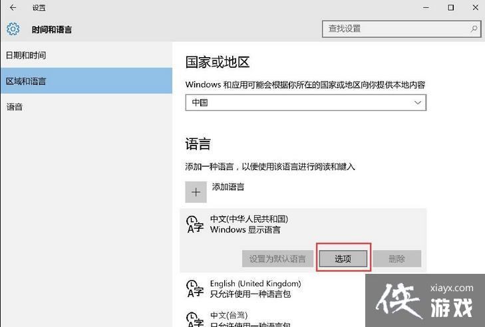Click the 删除 button

point(397,259)
